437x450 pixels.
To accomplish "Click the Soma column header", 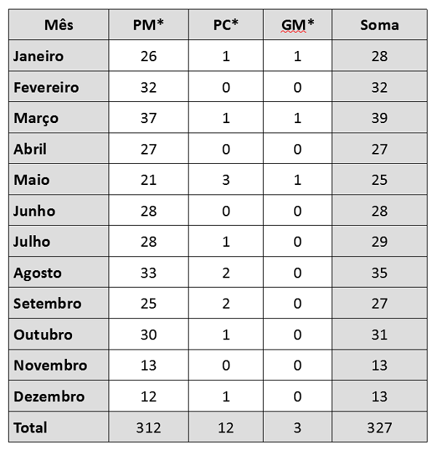I will [379, 25].
